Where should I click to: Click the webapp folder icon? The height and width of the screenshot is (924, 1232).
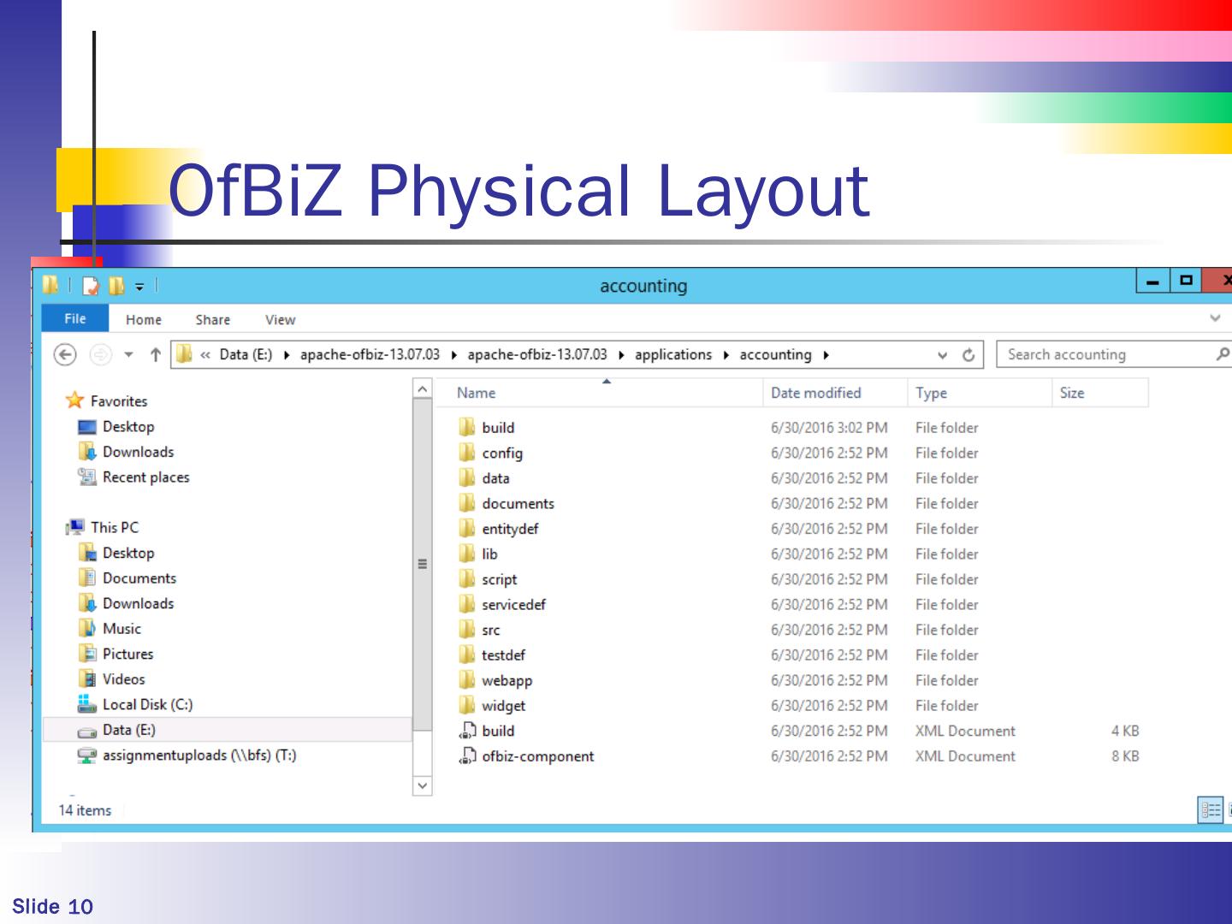tap(467, 679)
